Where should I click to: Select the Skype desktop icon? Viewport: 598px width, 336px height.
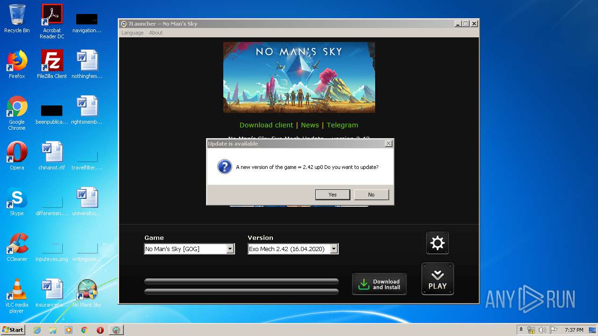17,202
